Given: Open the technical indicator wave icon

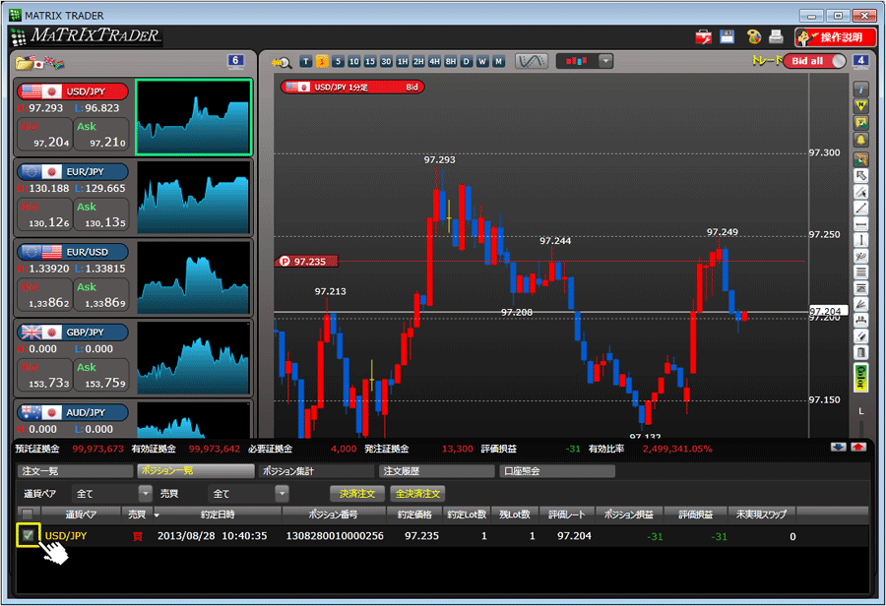Looking at the screenshot, I should (532, 61).
